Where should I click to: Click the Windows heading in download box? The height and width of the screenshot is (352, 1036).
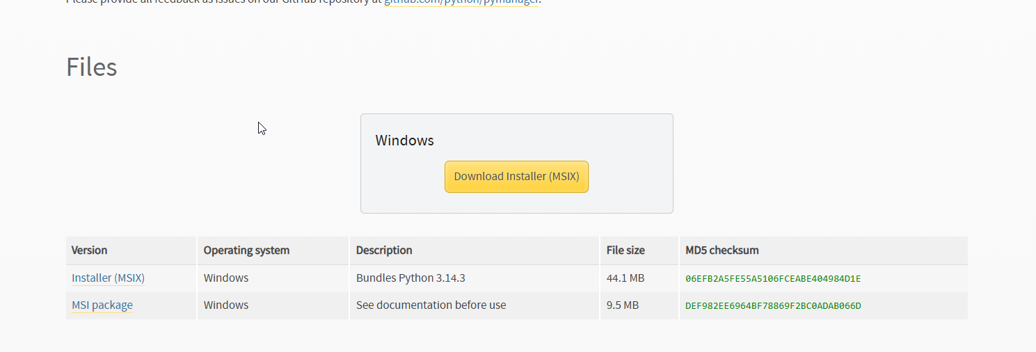tap(404, 141)
